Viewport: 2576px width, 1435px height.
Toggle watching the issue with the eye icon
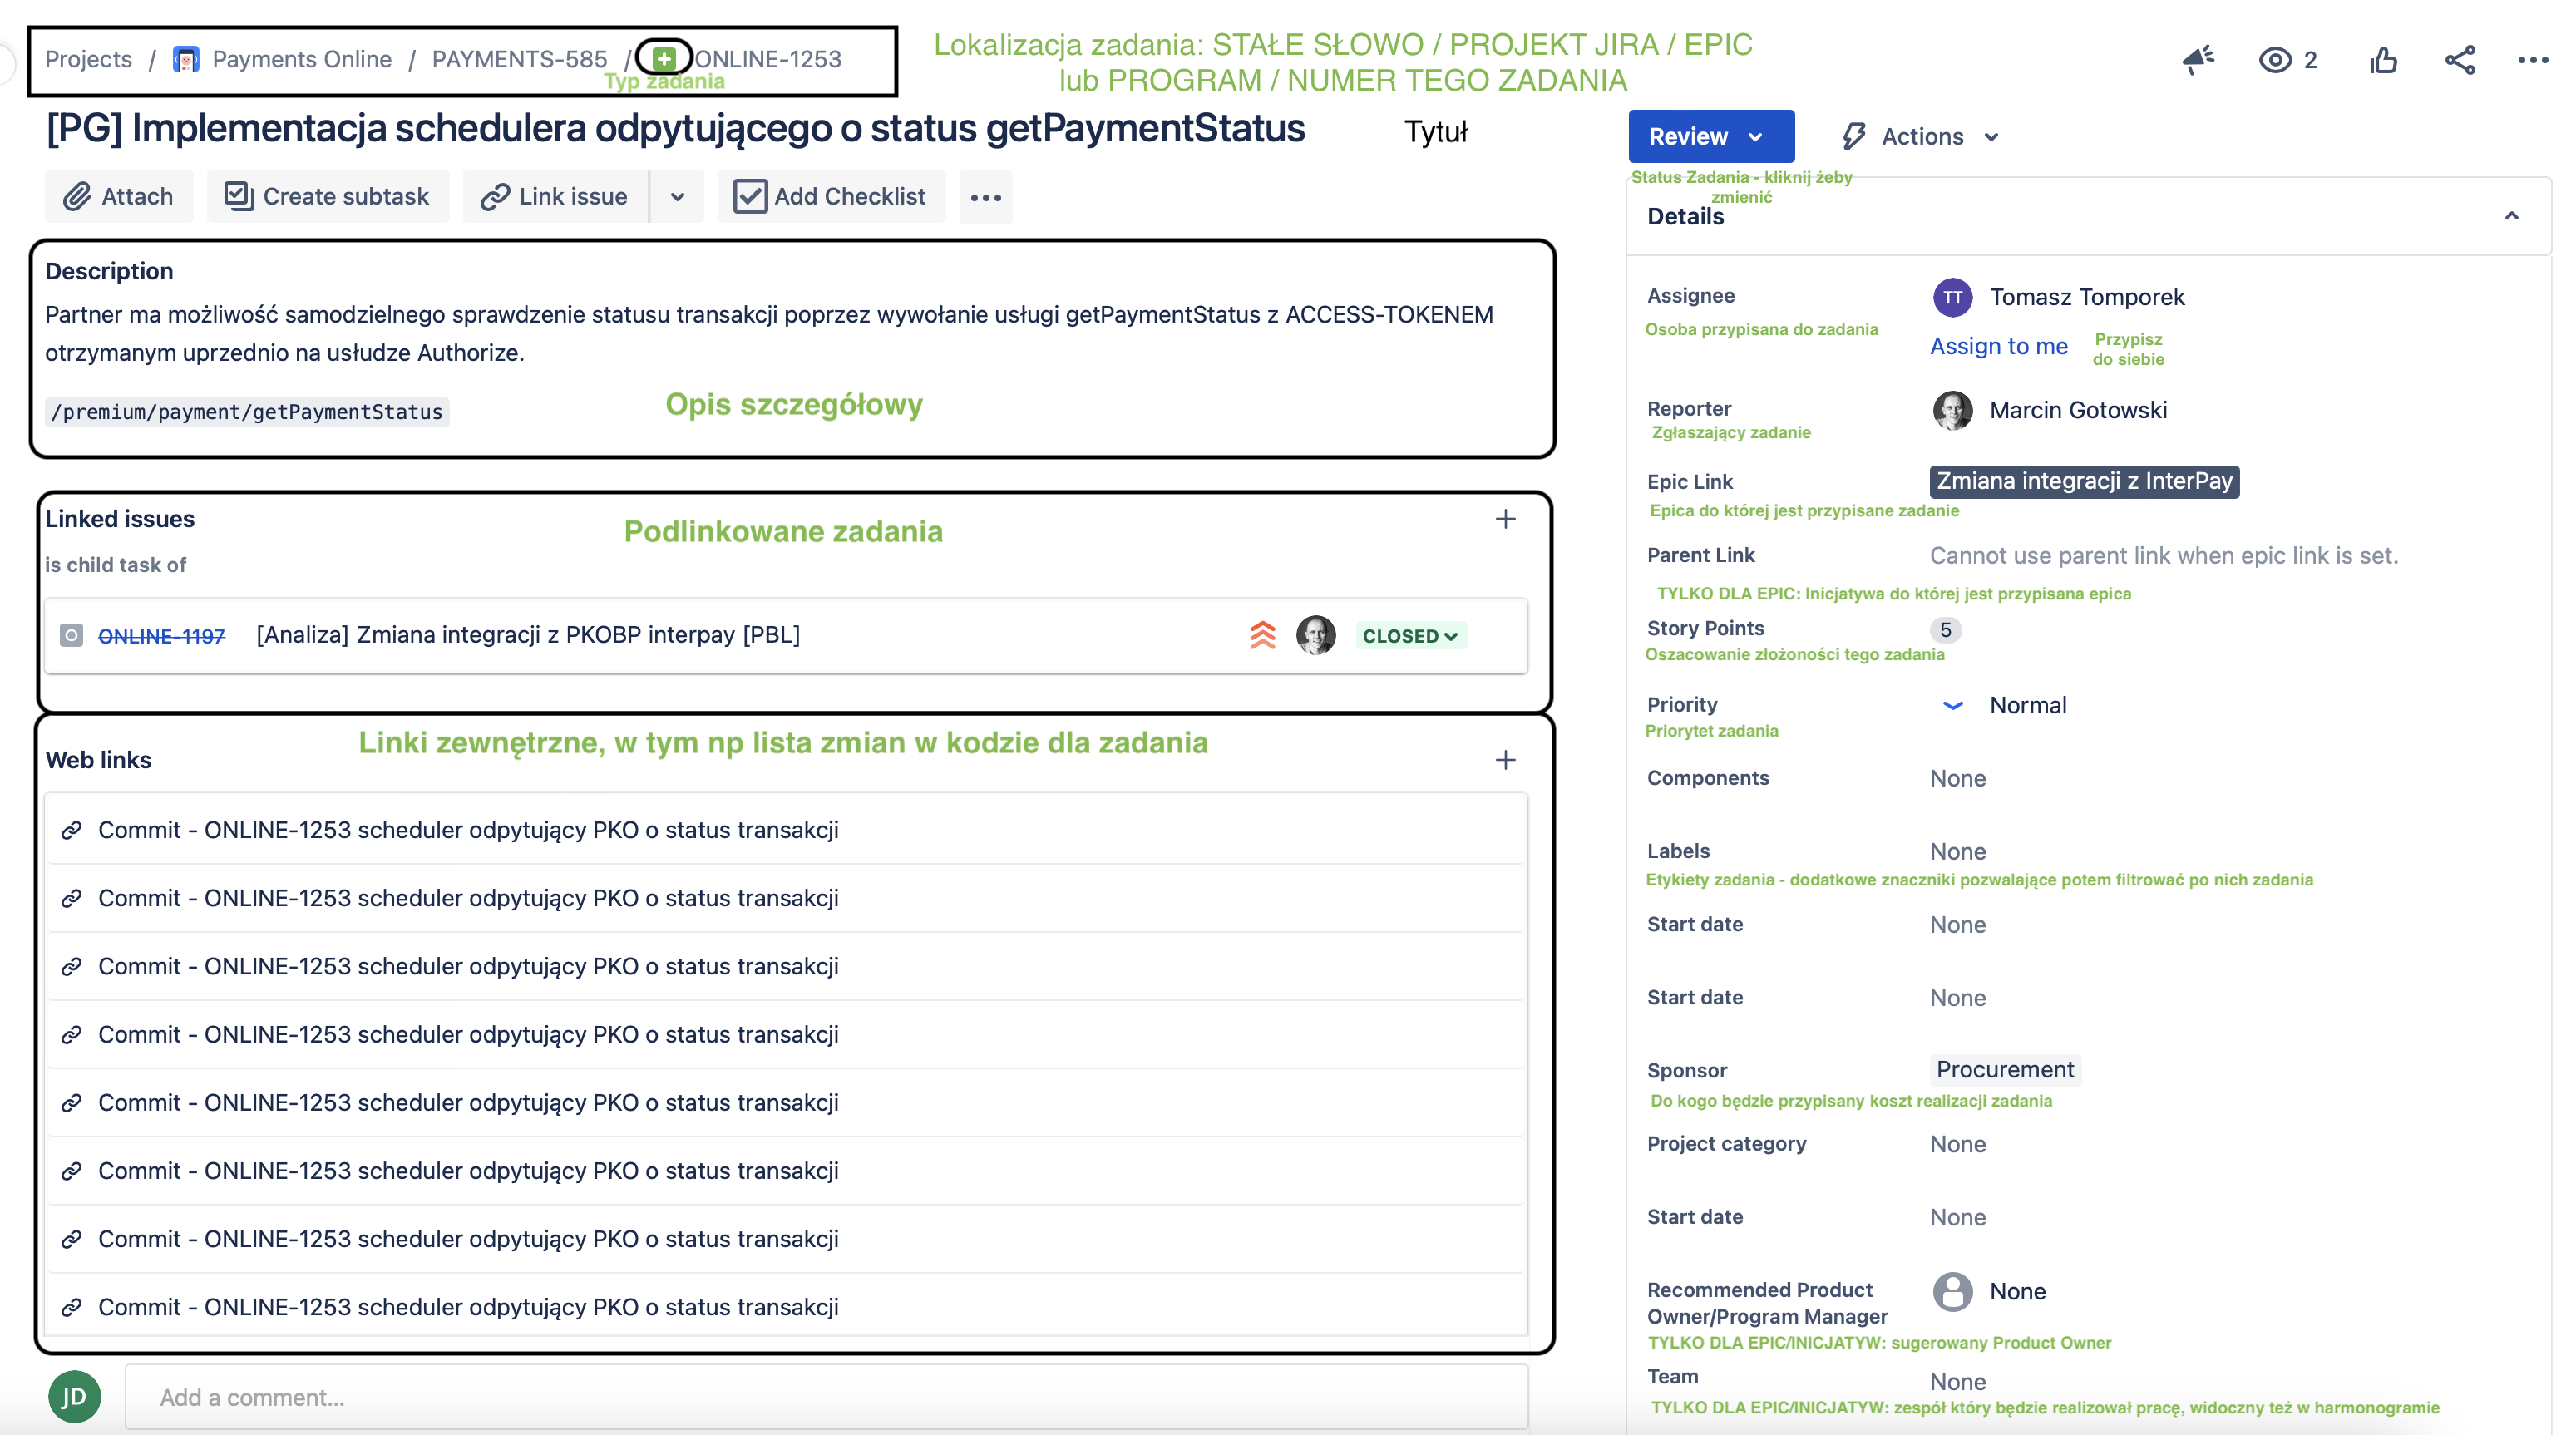(x=2278, y=60)
